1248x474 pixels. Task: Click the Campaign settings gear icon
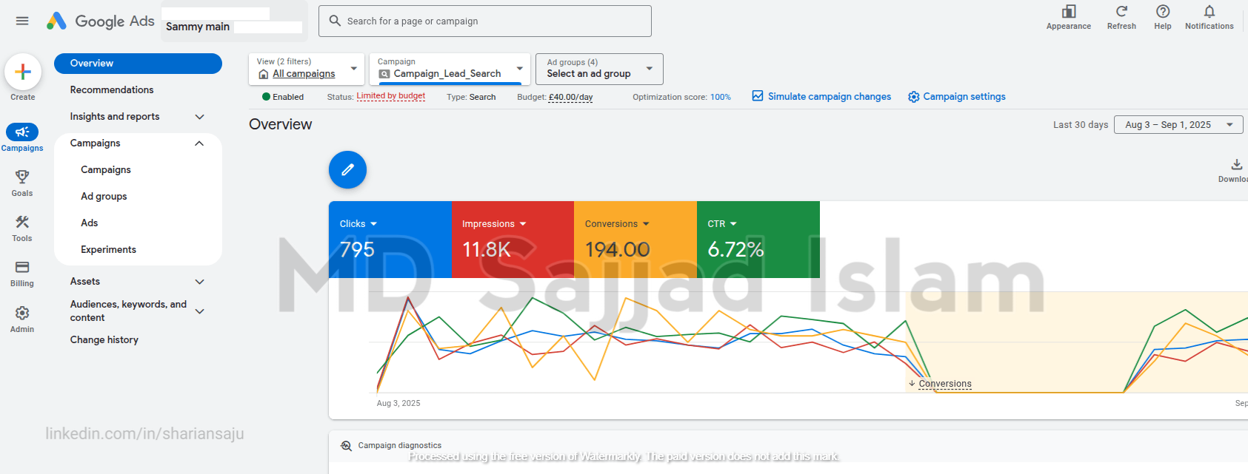(914, 97)
